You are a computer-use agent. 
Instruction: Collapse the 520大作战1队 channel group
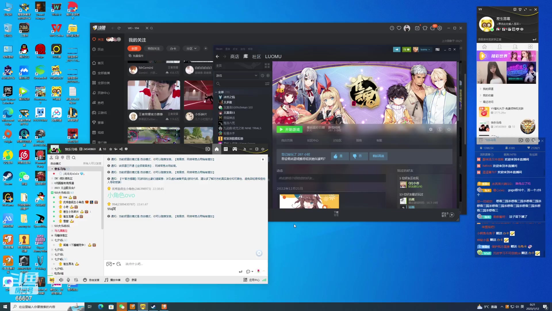(x=52, y=193)
